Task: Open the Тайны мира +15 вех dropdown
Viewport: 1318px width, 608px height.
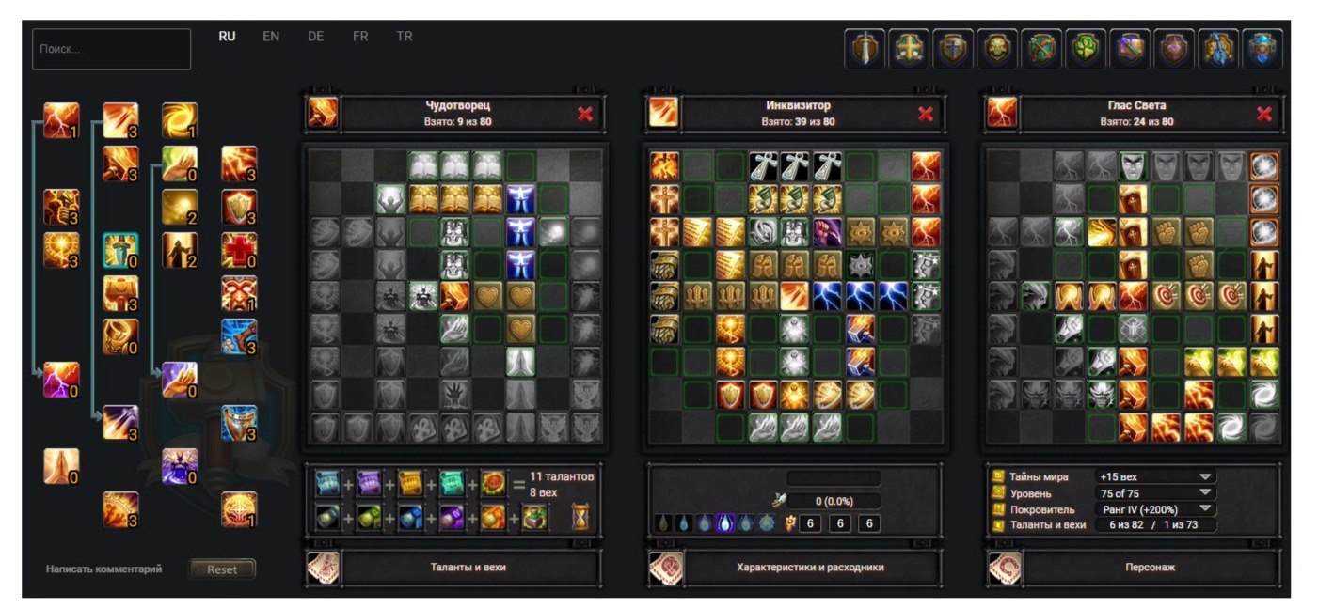Action: pos(1155,476)
